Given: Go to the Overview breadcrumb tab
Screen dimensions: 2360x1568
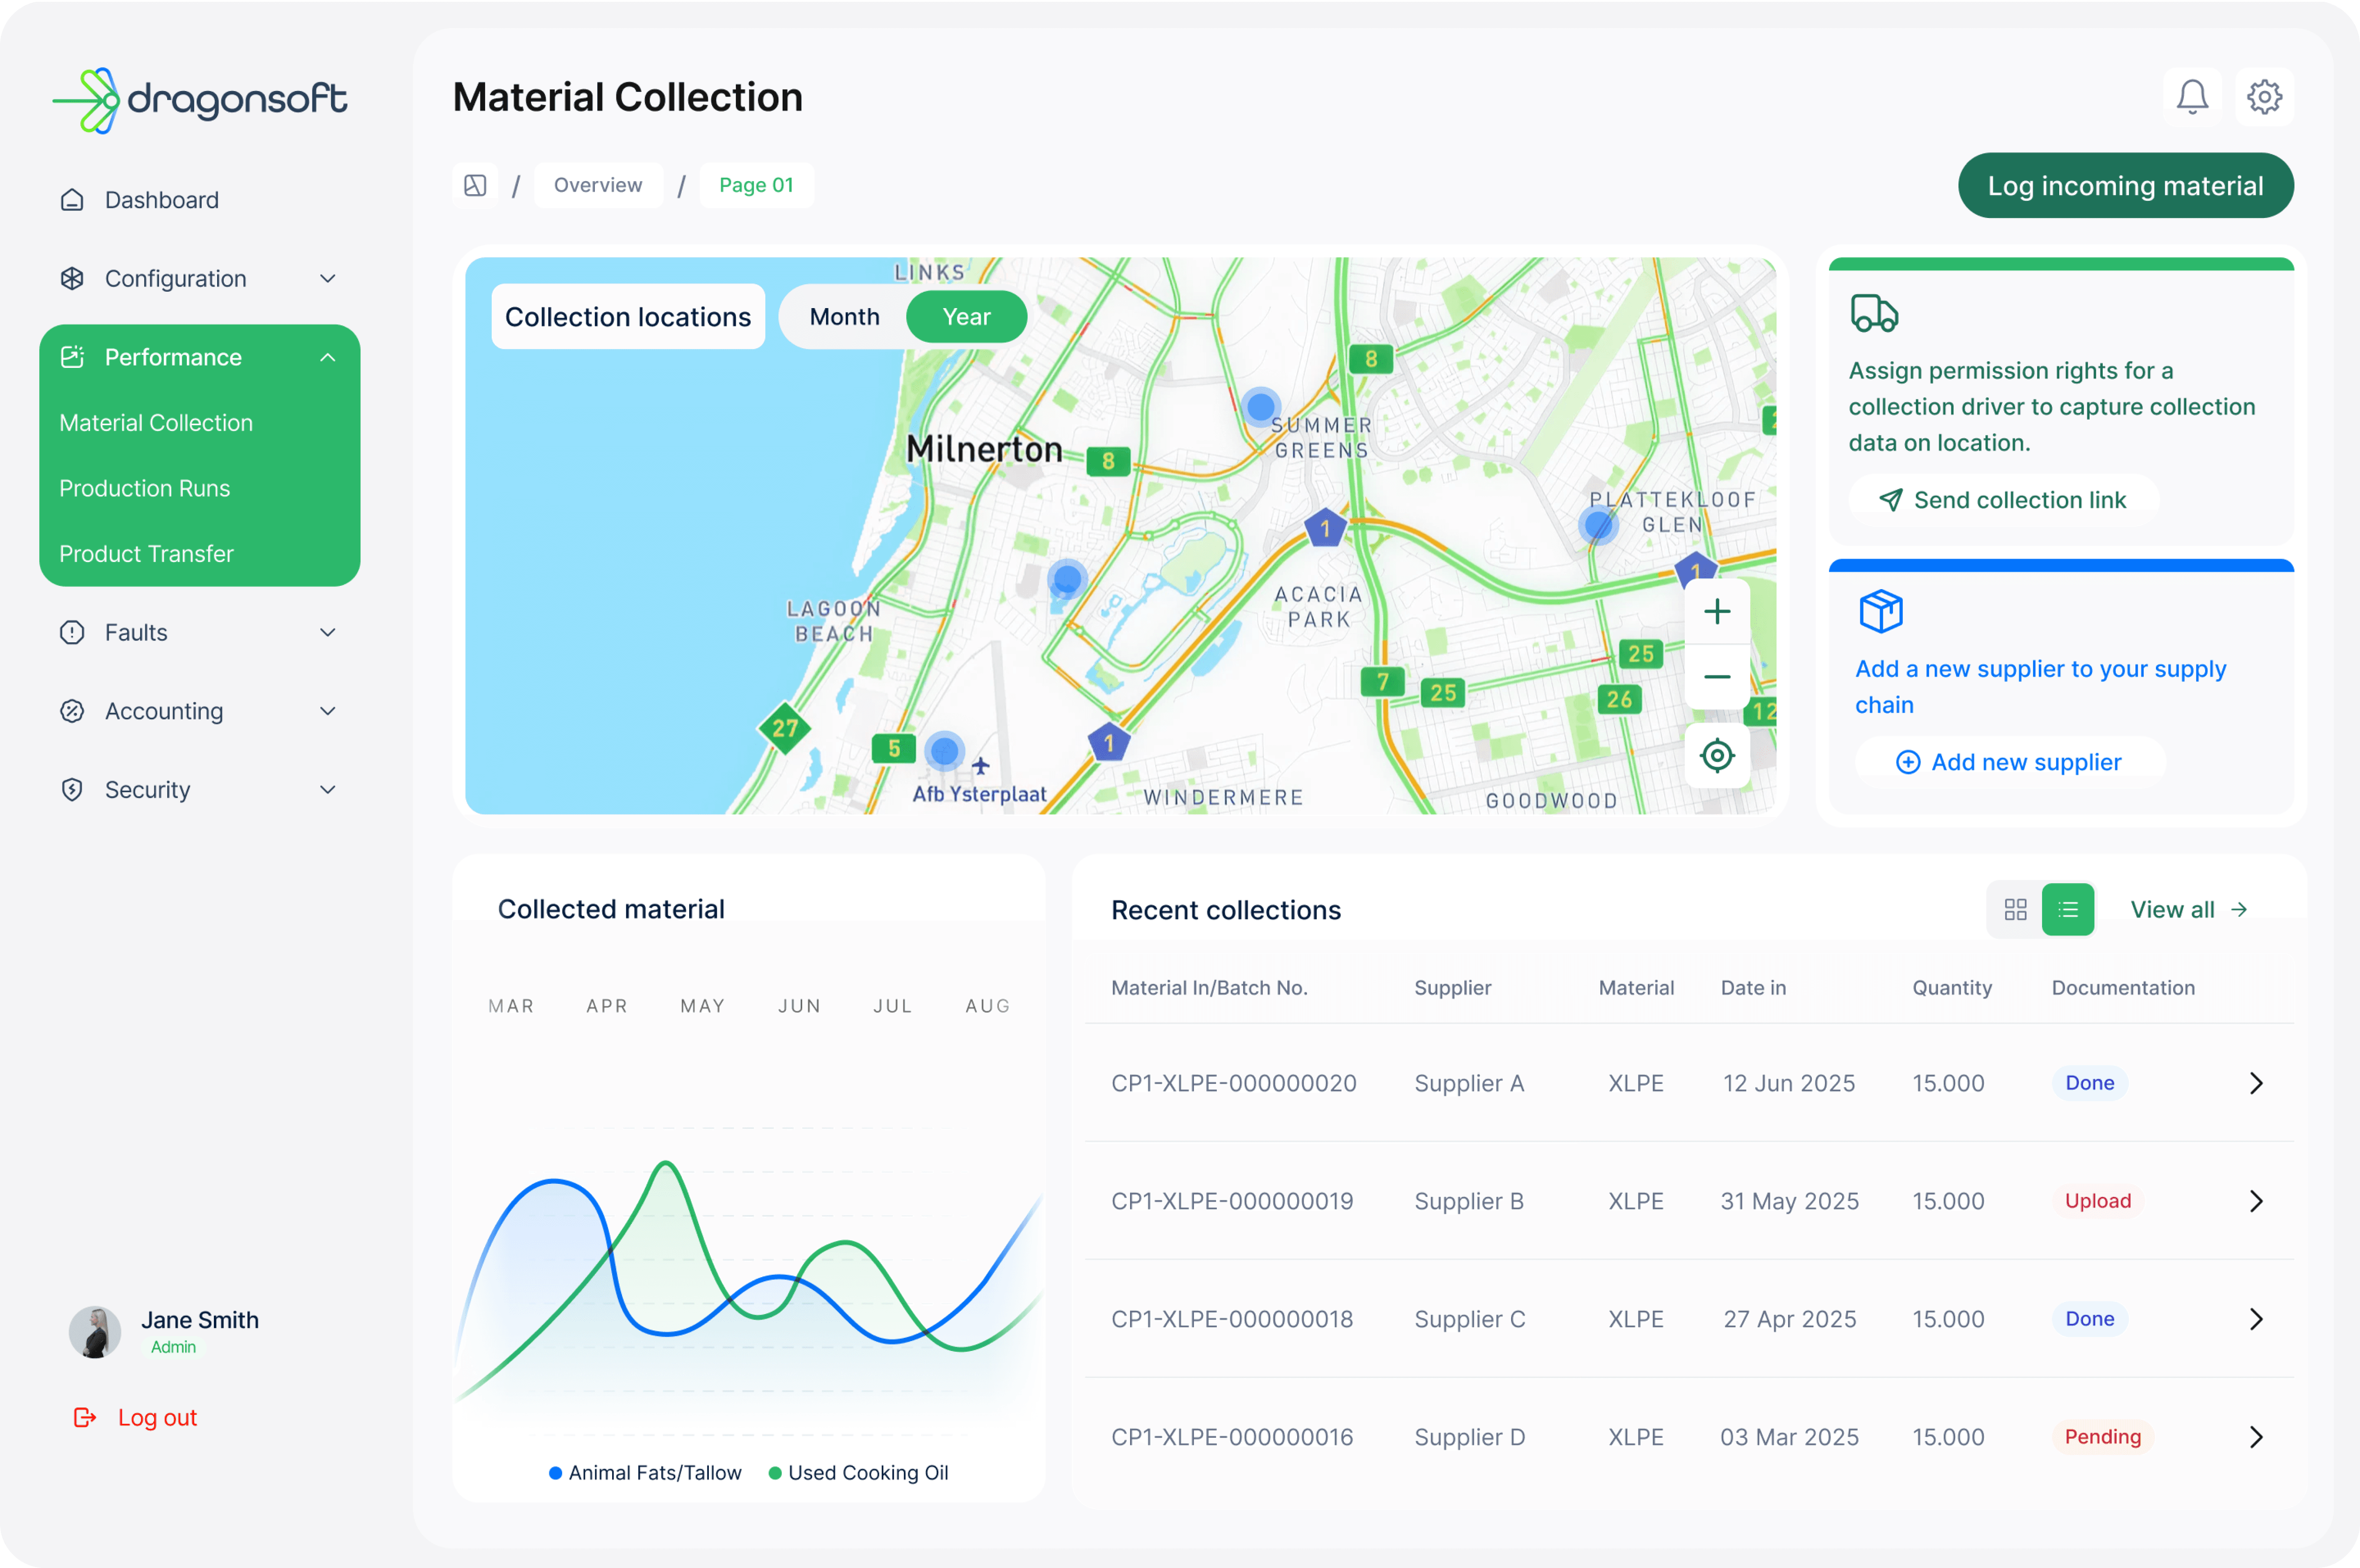Looking at the screenshot, I should click(598, 185).
